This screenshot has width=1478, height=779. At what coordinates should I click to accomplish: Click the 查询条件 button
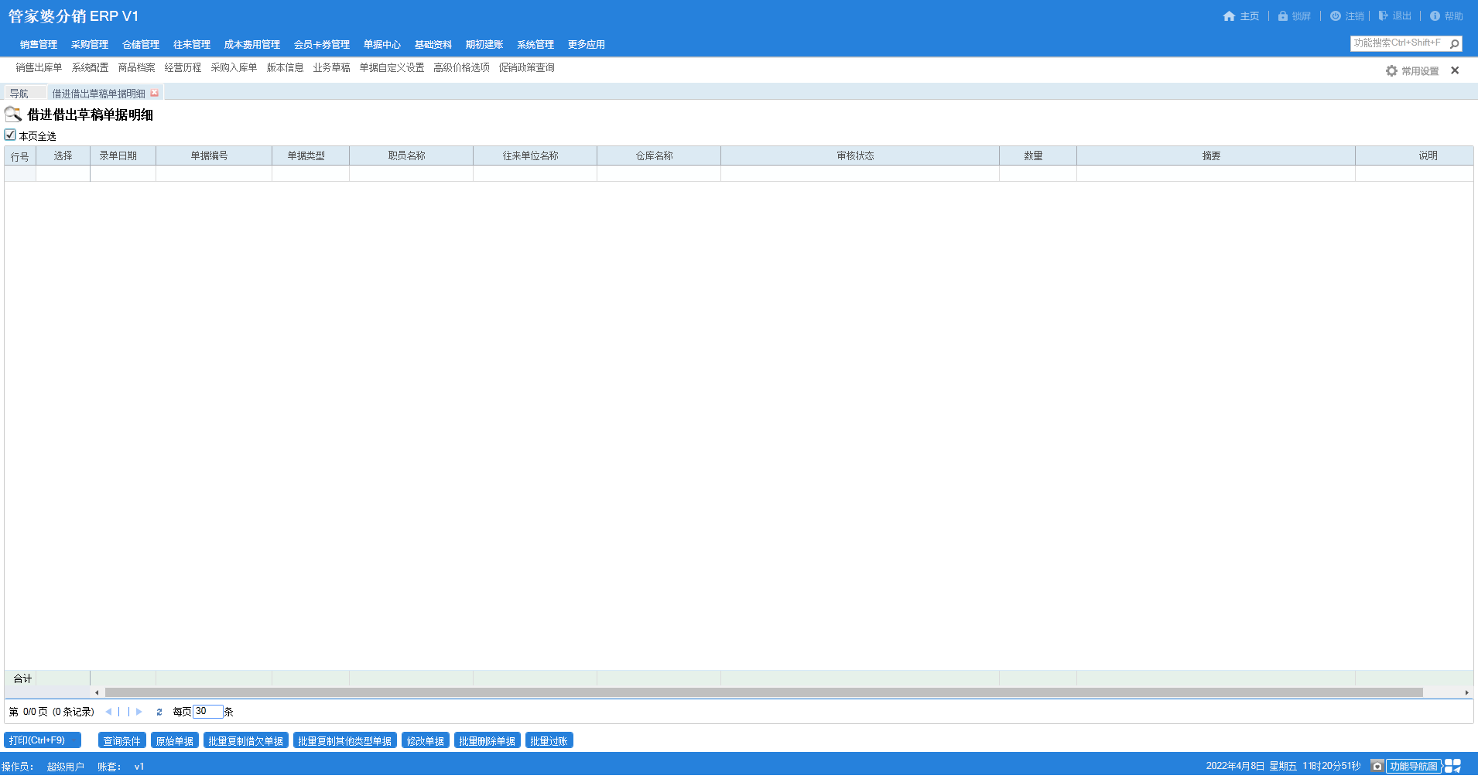(122, 741)
